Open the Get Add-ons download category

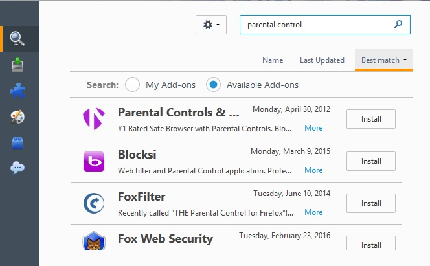tap(17, 65)
